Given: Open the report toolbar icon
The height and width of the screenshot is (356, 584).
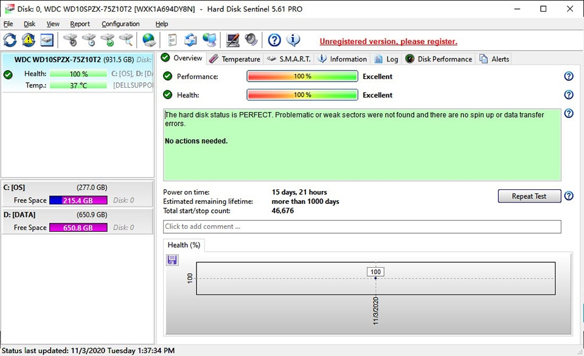Looking at the screenshot, I should pos(173,40).
